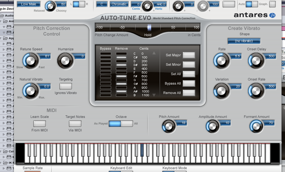This screenshot has width=285, height=172.
Task: Click the Set Minor button
Action: [189, 64]
